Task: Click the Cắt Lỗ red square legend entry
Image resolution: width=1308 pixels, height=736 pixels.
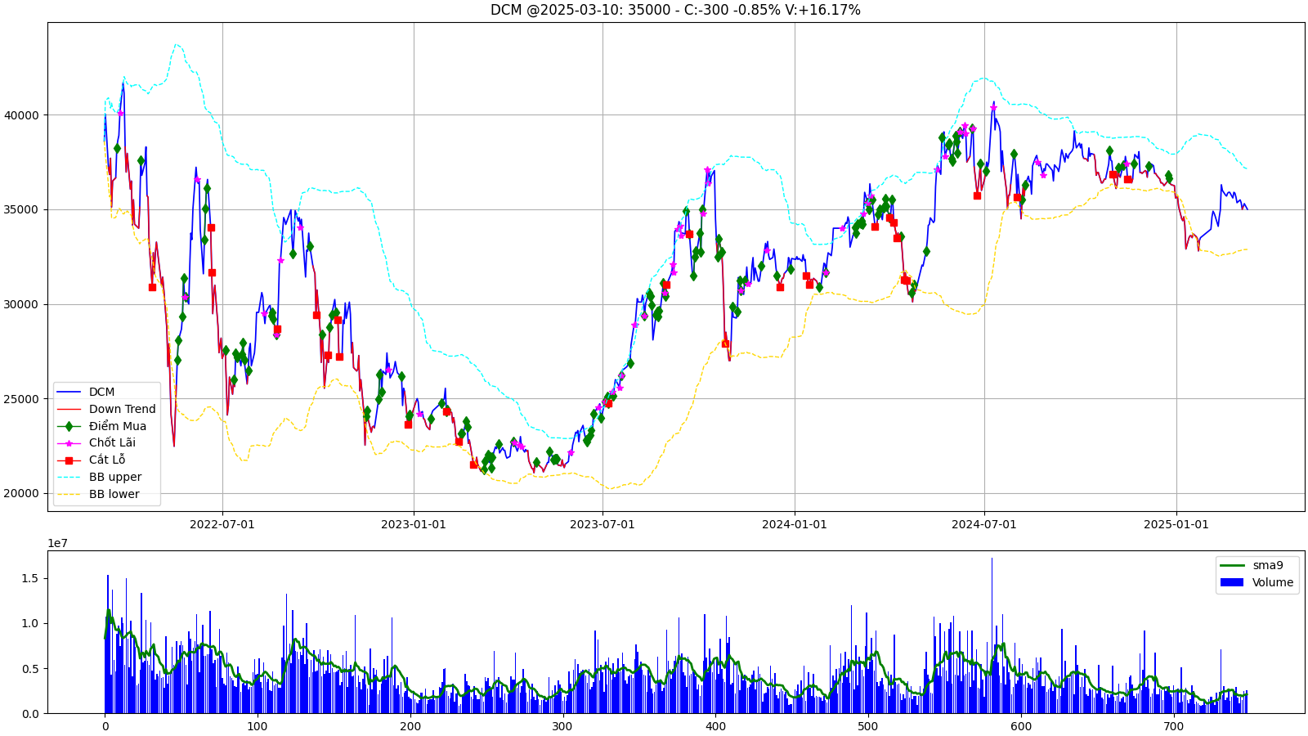Action: (91, 460)
